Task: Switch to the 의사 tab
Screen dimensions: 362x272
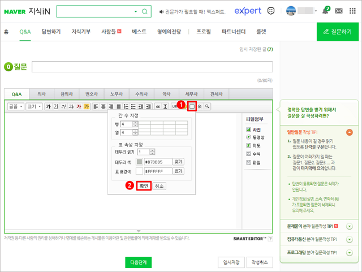Action: click(x=41, y=94)
